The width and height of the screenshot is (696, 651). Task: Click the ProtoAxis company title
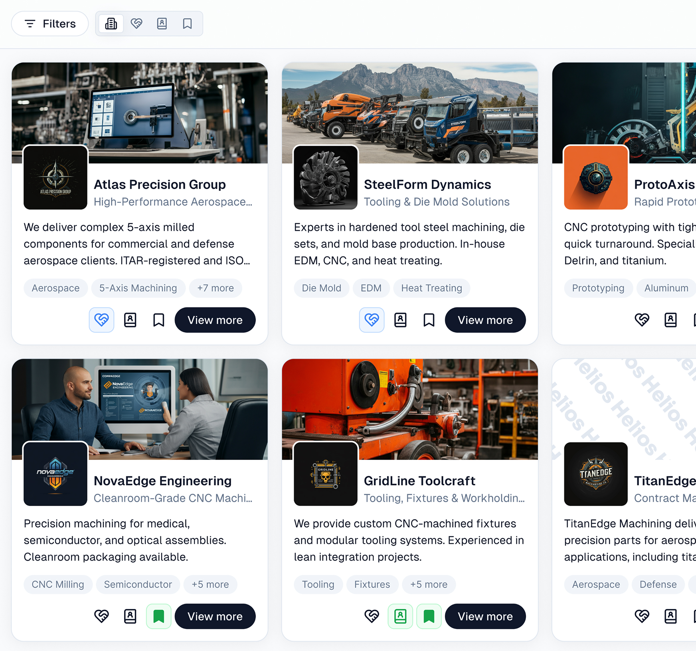(x=665, y=184)
